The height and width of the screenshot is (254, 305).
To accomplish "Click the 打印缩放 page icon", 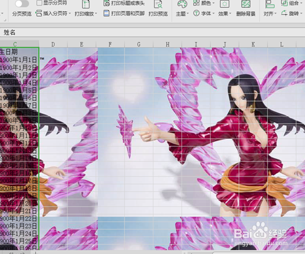I will (85, 5).
